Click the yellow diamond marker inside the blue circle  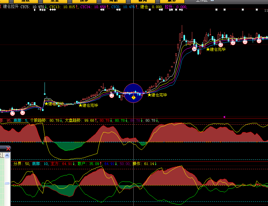(x=133, y=98)
